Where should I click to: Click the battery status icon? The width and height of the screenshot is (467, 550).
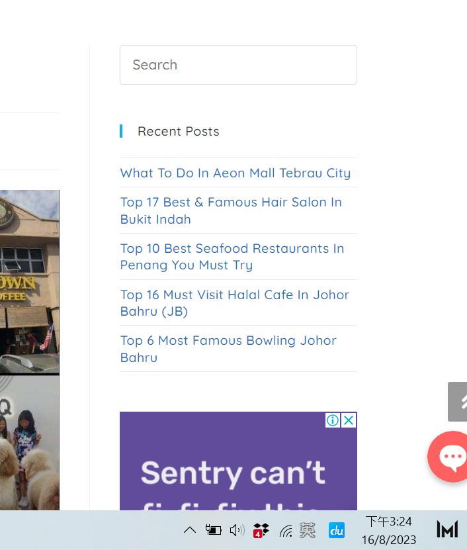213,530
